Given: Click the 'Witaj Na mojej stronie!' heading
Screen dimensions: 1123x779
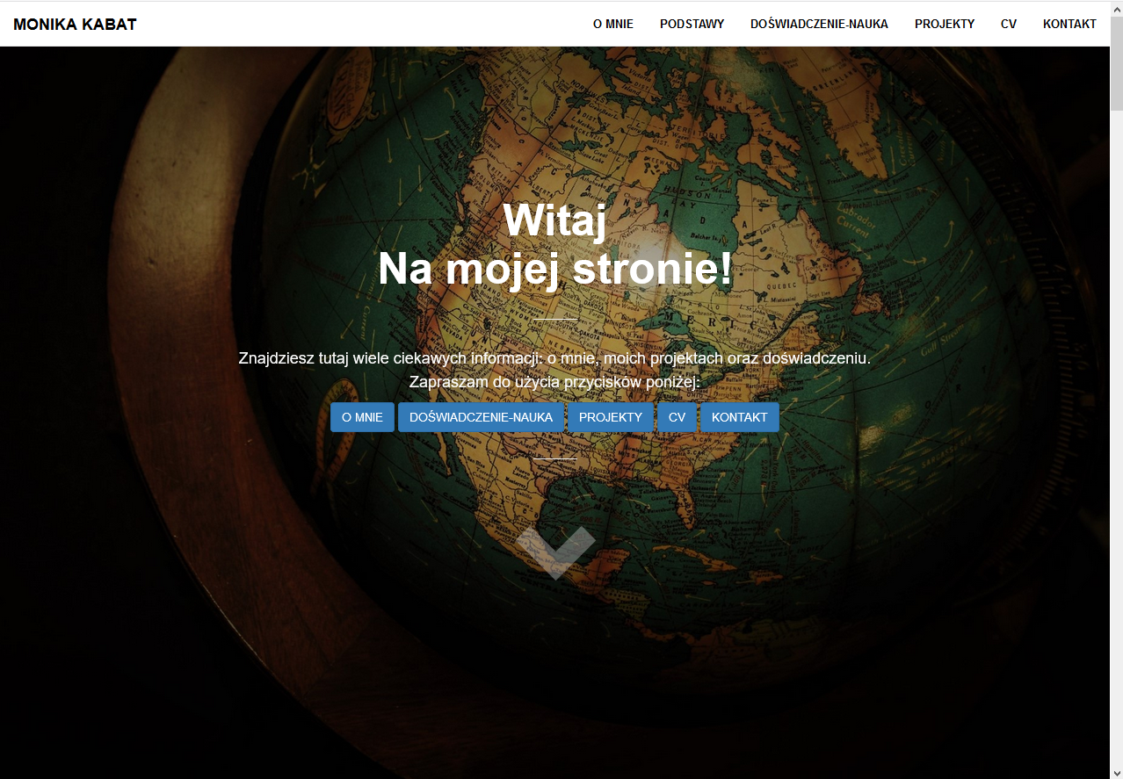Looking at the screenshot, I should coord(554,244).
